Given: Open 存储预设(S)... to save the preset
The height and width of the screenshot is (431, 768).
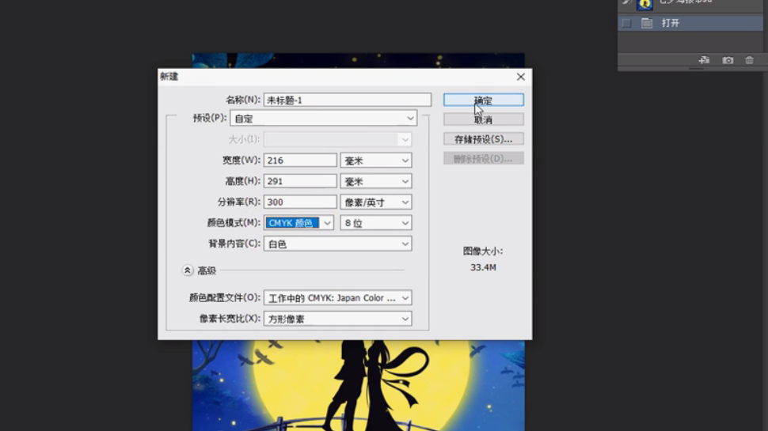Looking at the screenshot, I should click(484, 139).
